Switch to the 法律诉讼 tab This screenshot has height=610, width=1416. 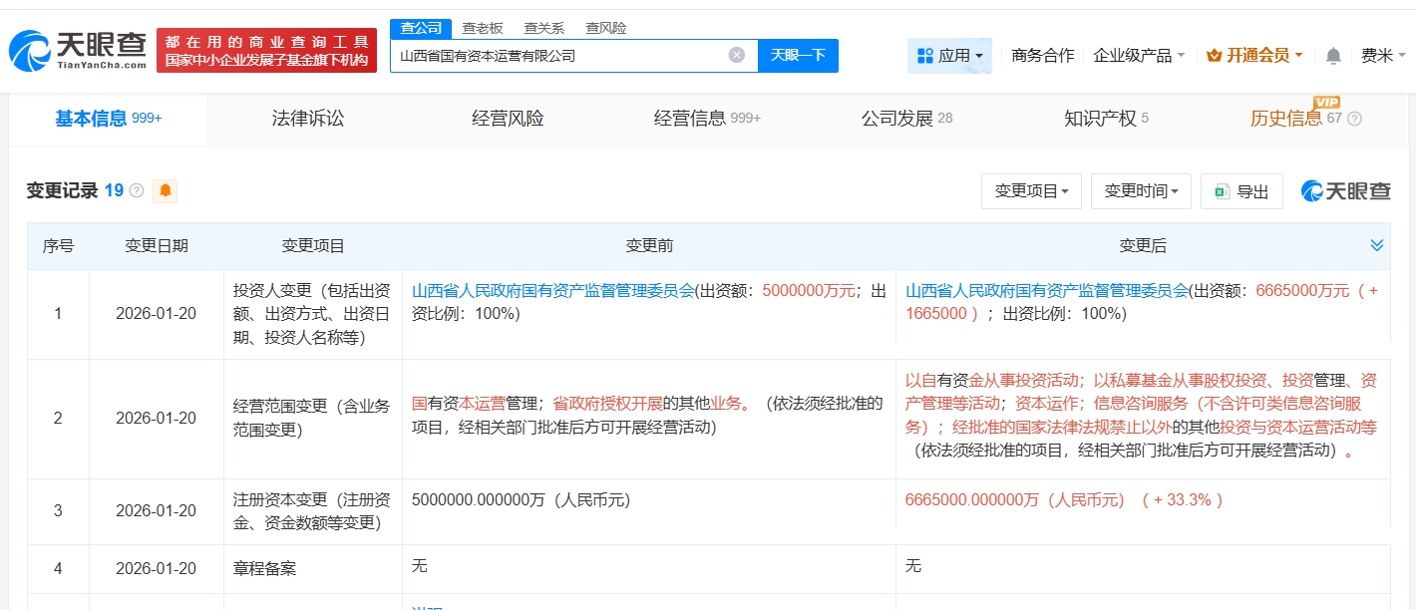pos(308,119)
